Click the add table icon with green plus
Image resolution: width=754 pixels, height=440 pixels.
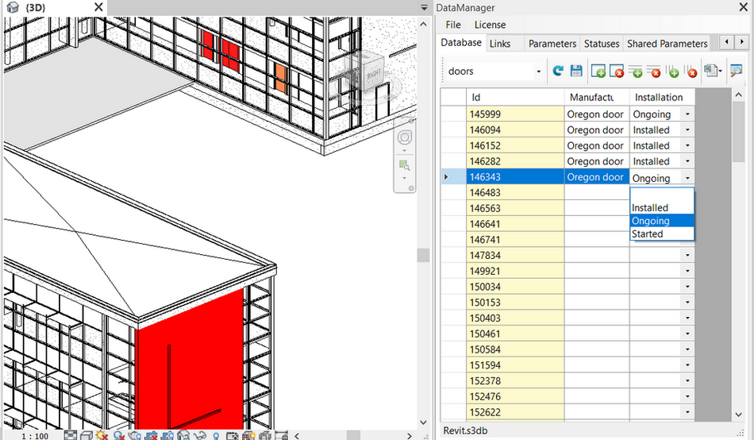pos(598,71)
